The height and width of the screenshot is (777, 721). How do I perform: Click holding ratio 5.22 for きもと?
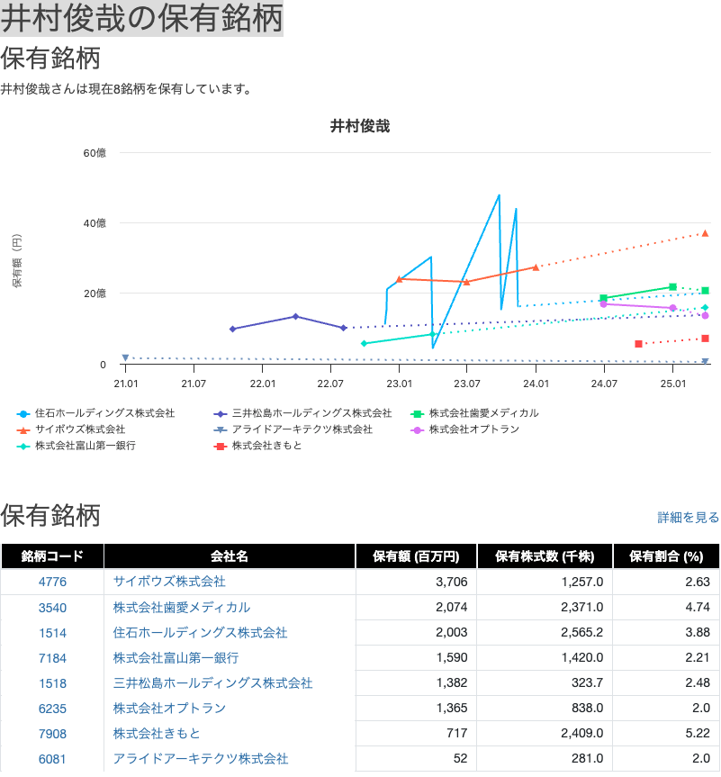[x=698, y=734]
